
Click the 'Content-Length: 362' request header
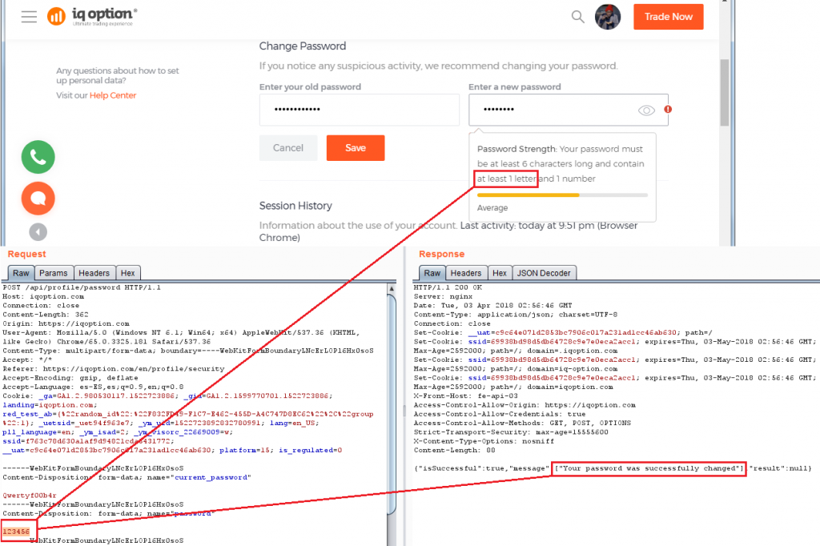[46, 315]
